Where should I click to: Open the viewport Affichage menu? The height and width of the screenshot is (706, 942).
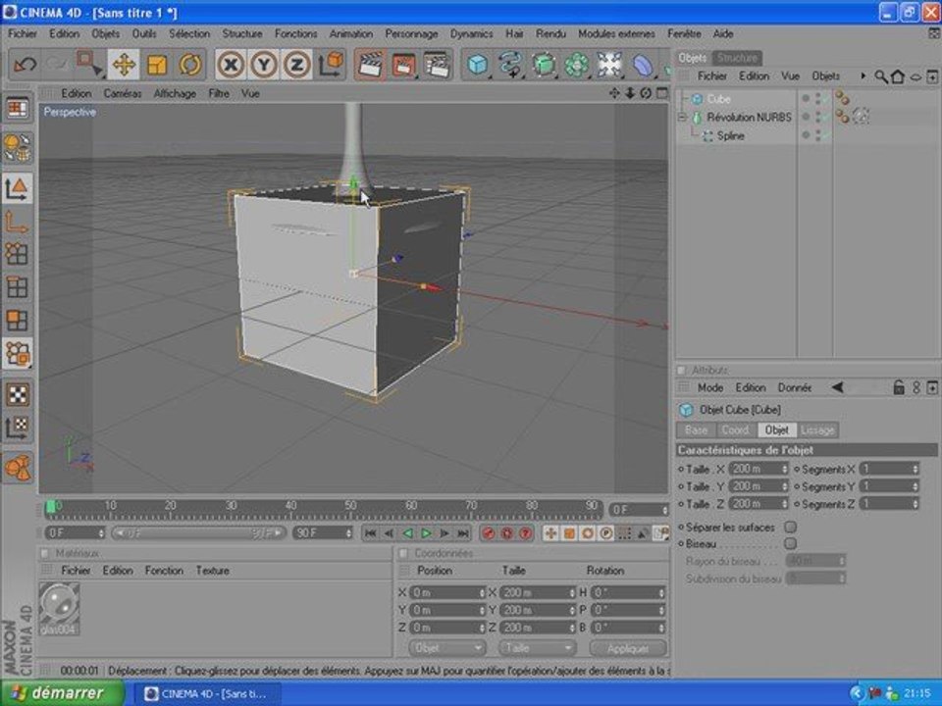[175, 93]
